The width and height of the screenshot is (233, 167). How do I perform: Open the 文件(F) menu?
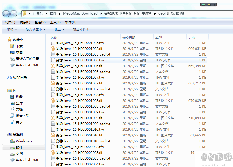tap(10, 22)
